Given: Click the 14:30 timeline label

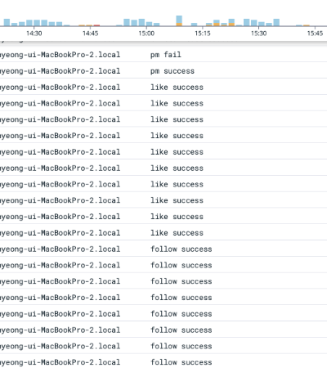Looking at the screenshot, I should (x=34, y=34).
